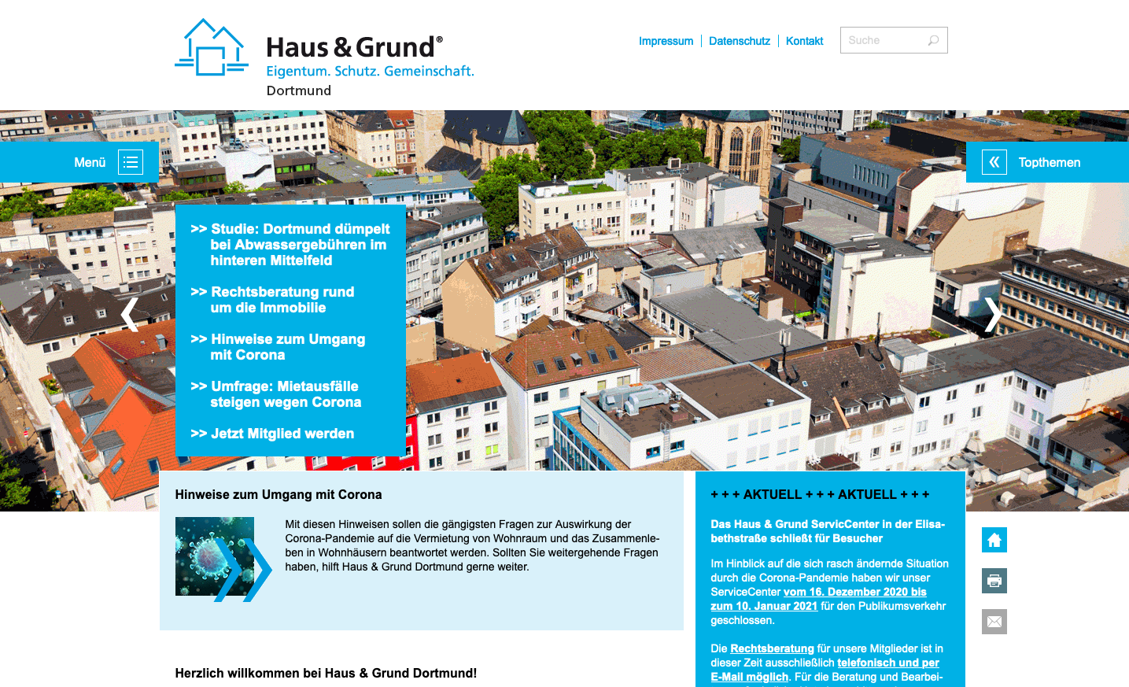Expand Topthemen panel with double chevron

pos(994,162)
